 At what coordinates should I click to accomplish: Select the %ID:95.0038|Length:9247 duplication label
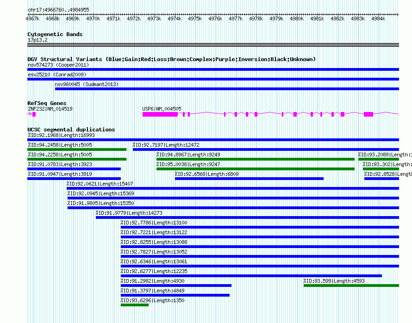pyautogui.click(x=188, y=164)
